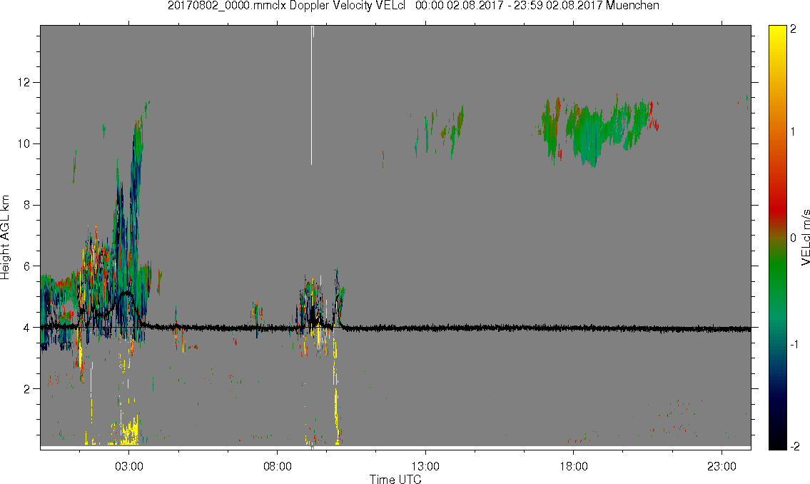Click the colorbar value 0 label
Screen dimensions: 810x484
click(x=794, y=238)
